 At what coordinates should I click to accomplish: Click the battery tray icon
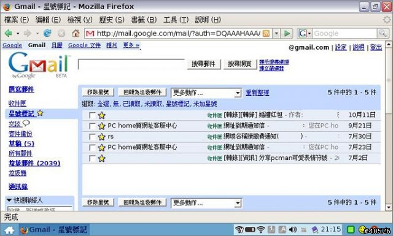[250, 229]
